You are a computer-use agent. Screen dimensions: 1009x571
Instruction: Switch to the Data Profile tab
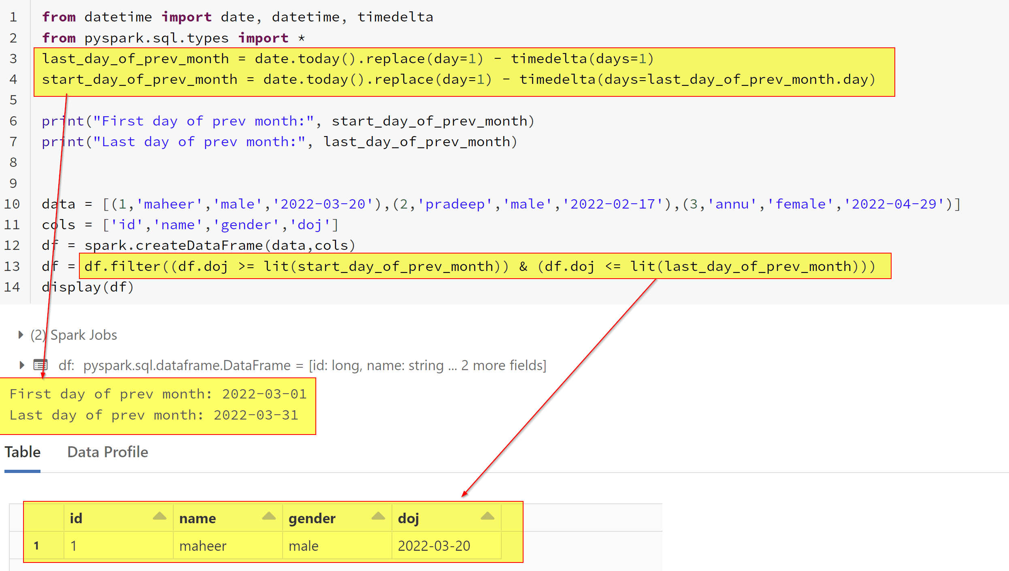[108, 452]
